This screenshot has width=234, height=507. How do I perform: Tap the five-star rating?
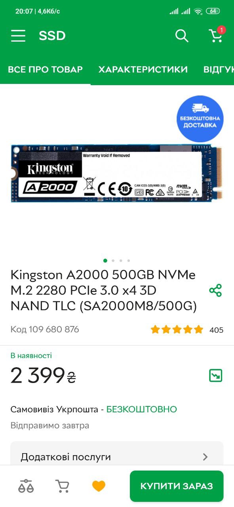[x=177, y=330]
